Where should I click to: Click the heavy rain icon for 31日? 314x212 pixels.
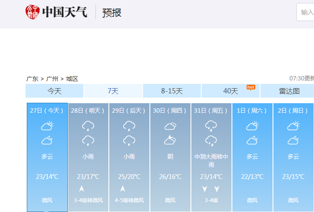211,126
